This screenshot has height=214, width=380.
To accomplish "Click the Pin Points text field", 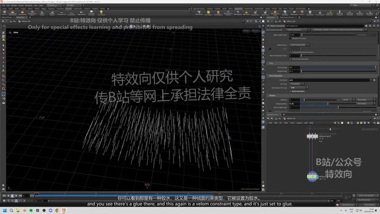I will (x=330, y=80).
